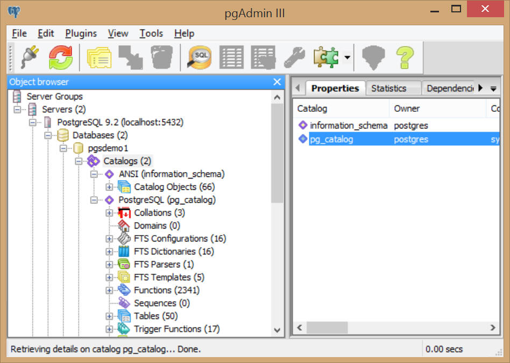The height and width of the screenshot is (363, 510).
Task: Click the Functions (2341) icon
Action: pyautogui.click(x=124, y=290)
